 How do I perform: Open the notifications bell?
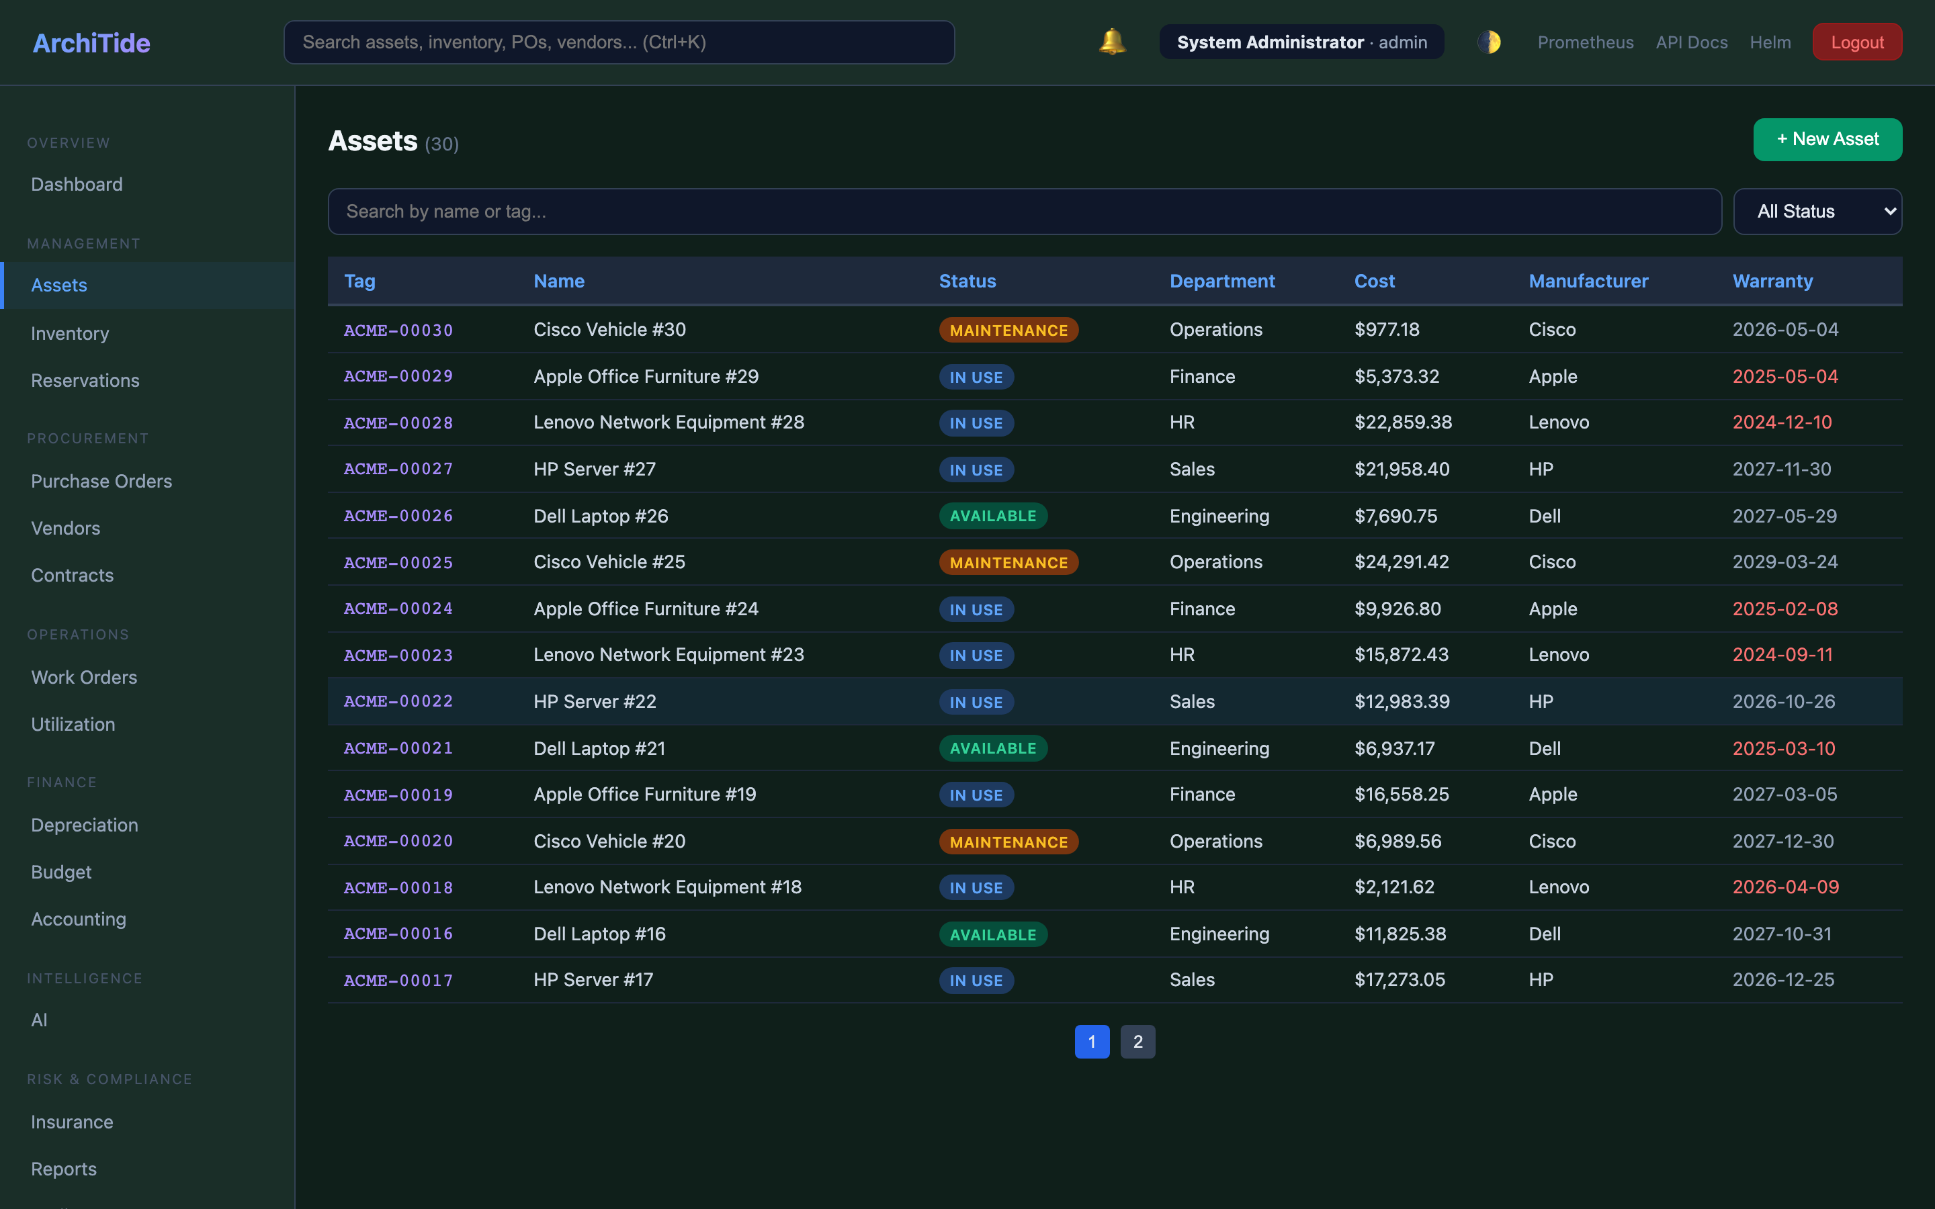[1111, 42]
